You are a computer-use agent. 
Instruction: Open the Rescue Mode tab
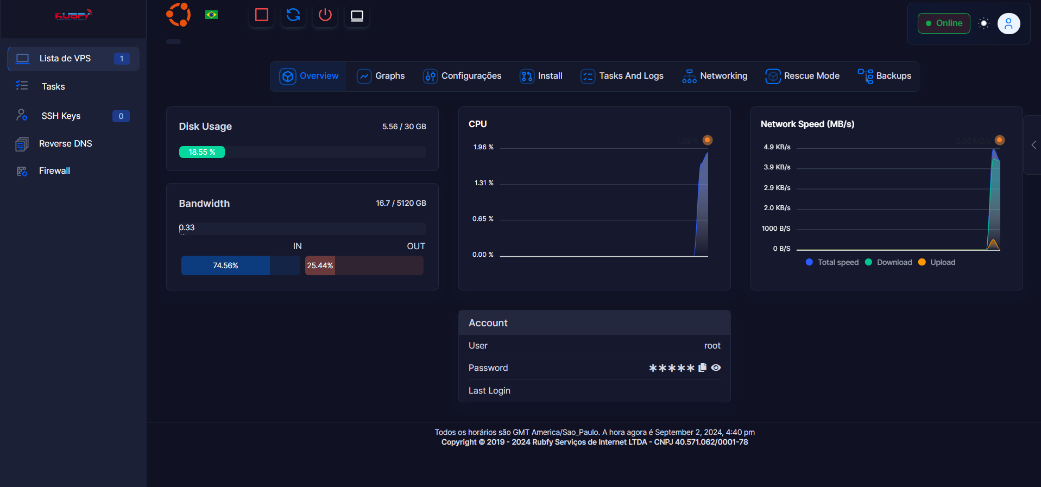[x=802, y=77]
